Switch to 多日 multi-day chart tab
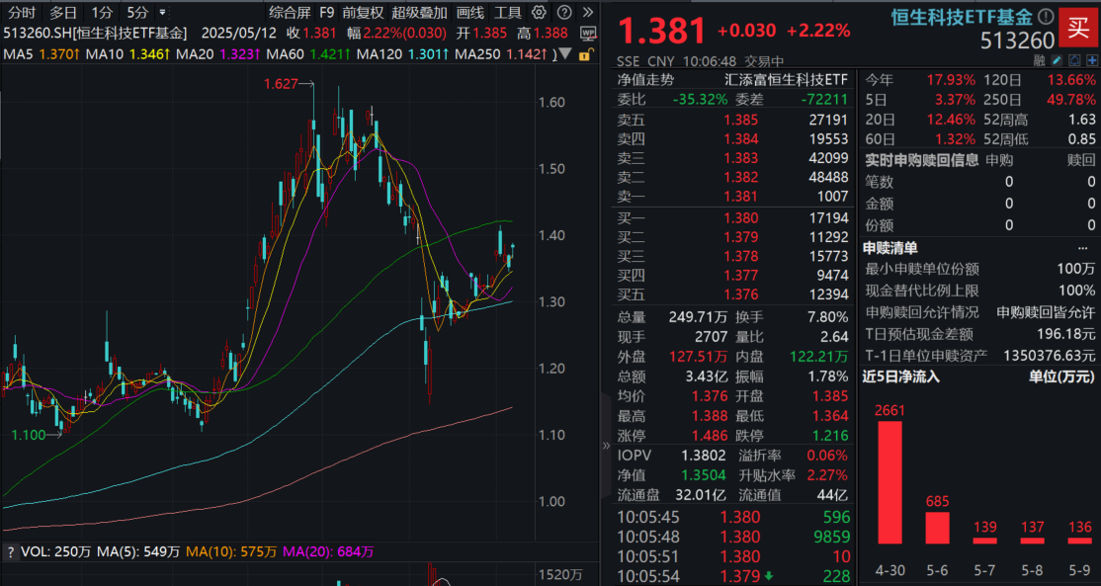1101x586 pixels. [63, 13]
